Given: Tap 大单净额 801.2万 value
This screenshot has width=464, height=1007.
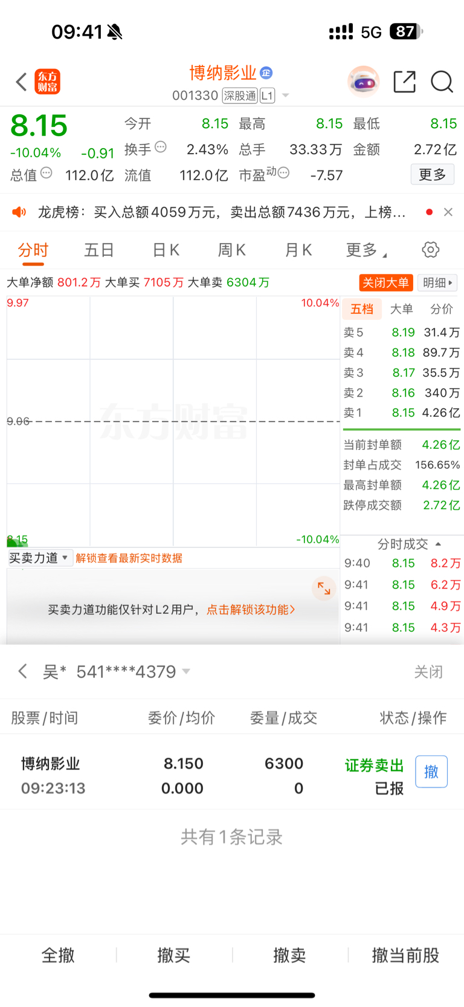Looking at the screenshot, I should 79,282.
